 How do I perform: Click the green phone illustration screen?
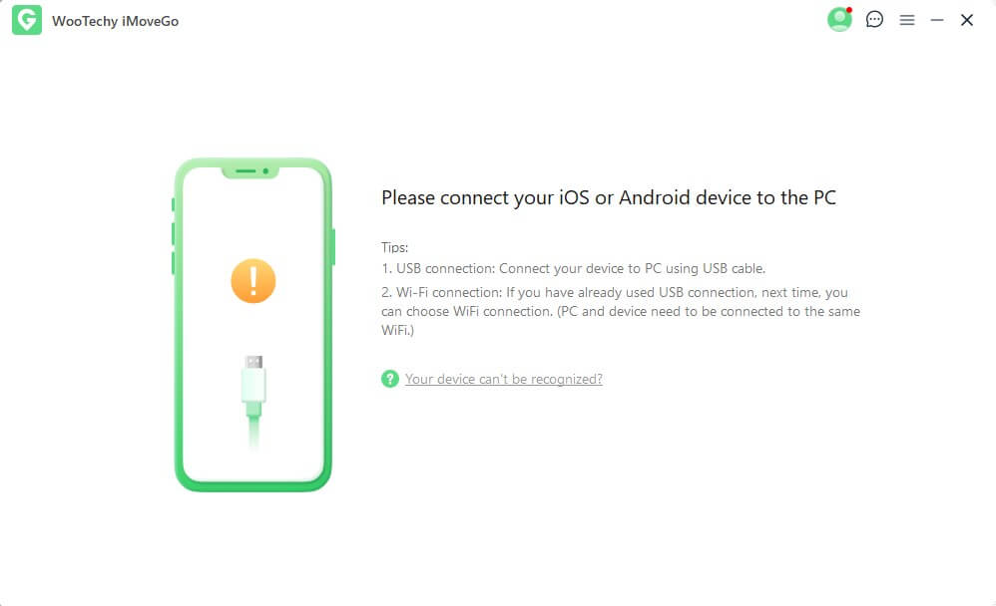point(252,324)
